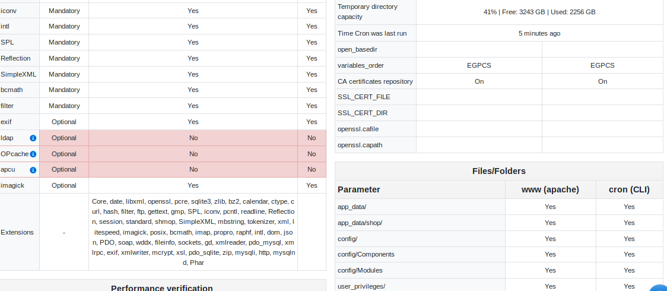Click the SSL_CERT_DIR parameter label
Viewport: 667px width, 291px height.
tap(363, 113)
